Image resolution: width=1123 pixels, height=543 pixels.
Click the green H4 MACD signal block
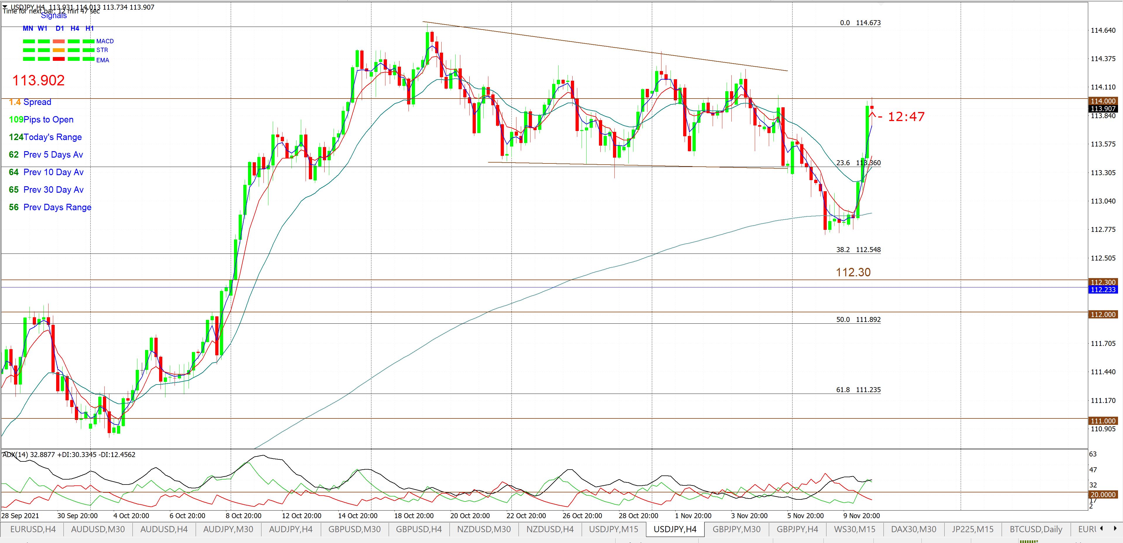(74, 42)
